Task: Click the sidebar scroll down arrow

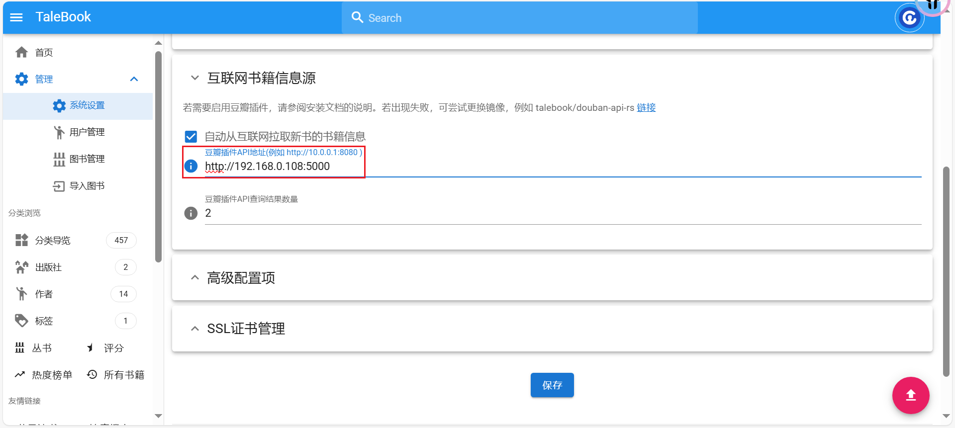Action: click(x=158, y=416)
